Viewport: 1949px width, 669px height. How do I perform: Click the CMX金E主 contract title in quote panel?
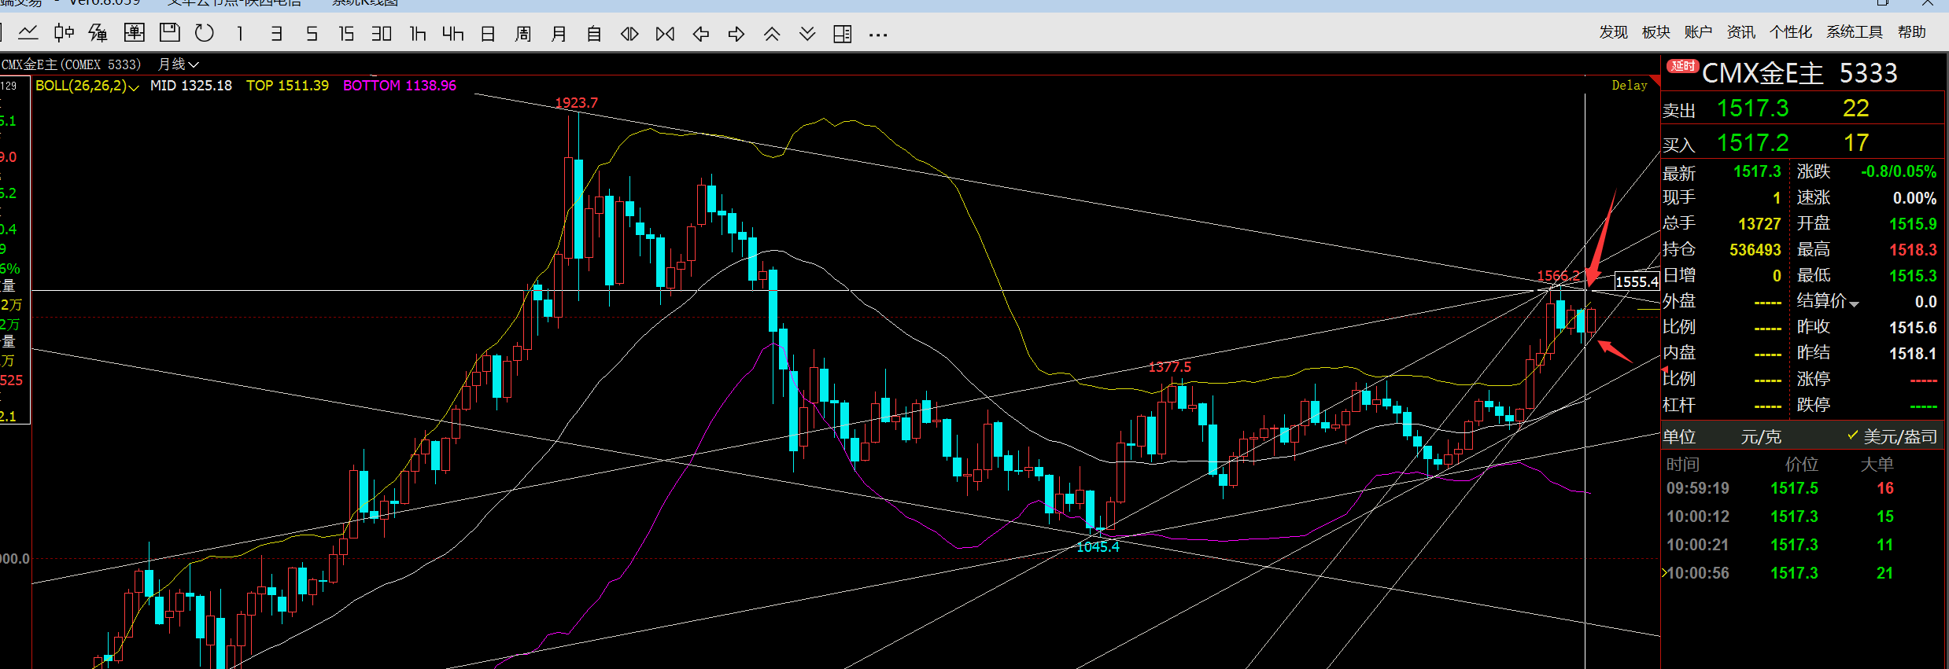(x=1763, y=74)
